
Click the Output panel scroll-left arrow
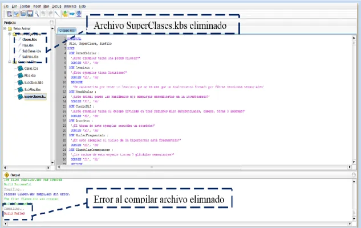[5, 223]
